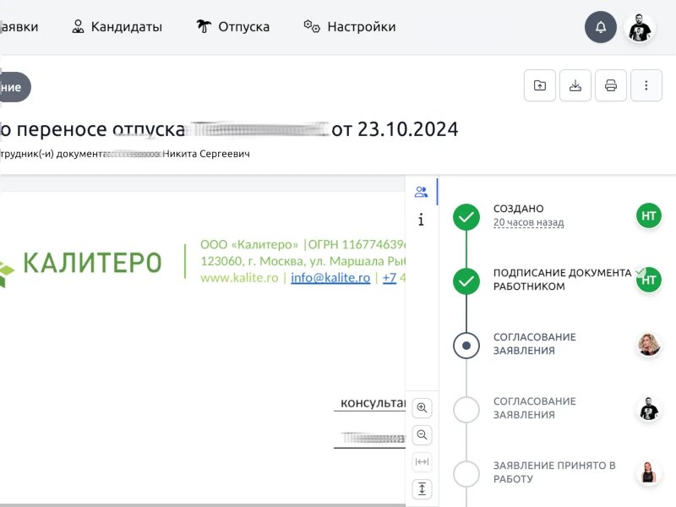The width and height of the screenshot is (676, 507).
Task: Open the three-dot more actions menu
Action: 646,85
